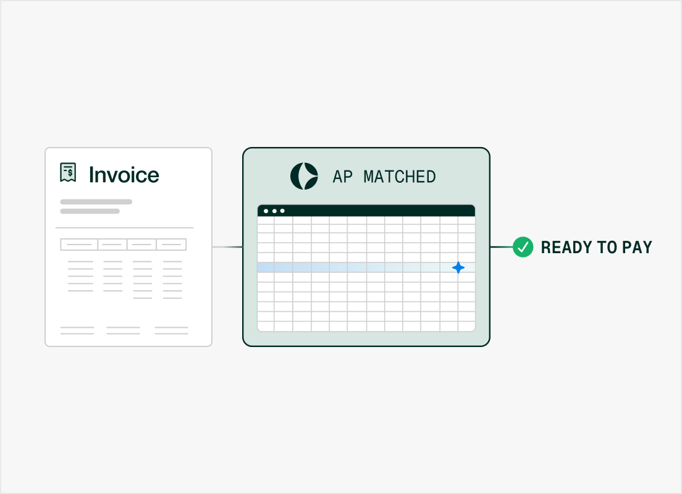Click the Invoice heading text
The image size is (682, 494).
click(x=124, y=175)
